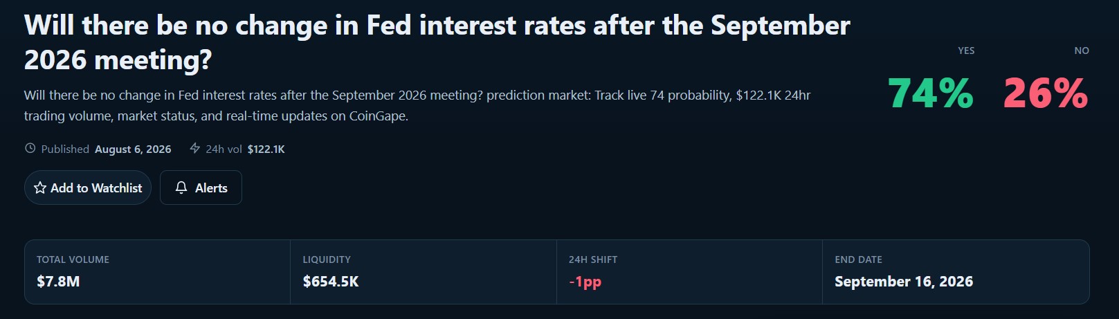This screenshot has height=319, width=1119.
Task: Click the red -1pp shift value
Action: click(585, 282)
